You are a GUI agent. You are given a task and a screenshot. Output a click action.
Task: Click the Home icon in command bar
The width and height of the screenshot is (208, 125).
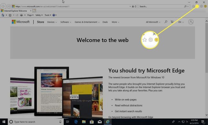(3, 15)
